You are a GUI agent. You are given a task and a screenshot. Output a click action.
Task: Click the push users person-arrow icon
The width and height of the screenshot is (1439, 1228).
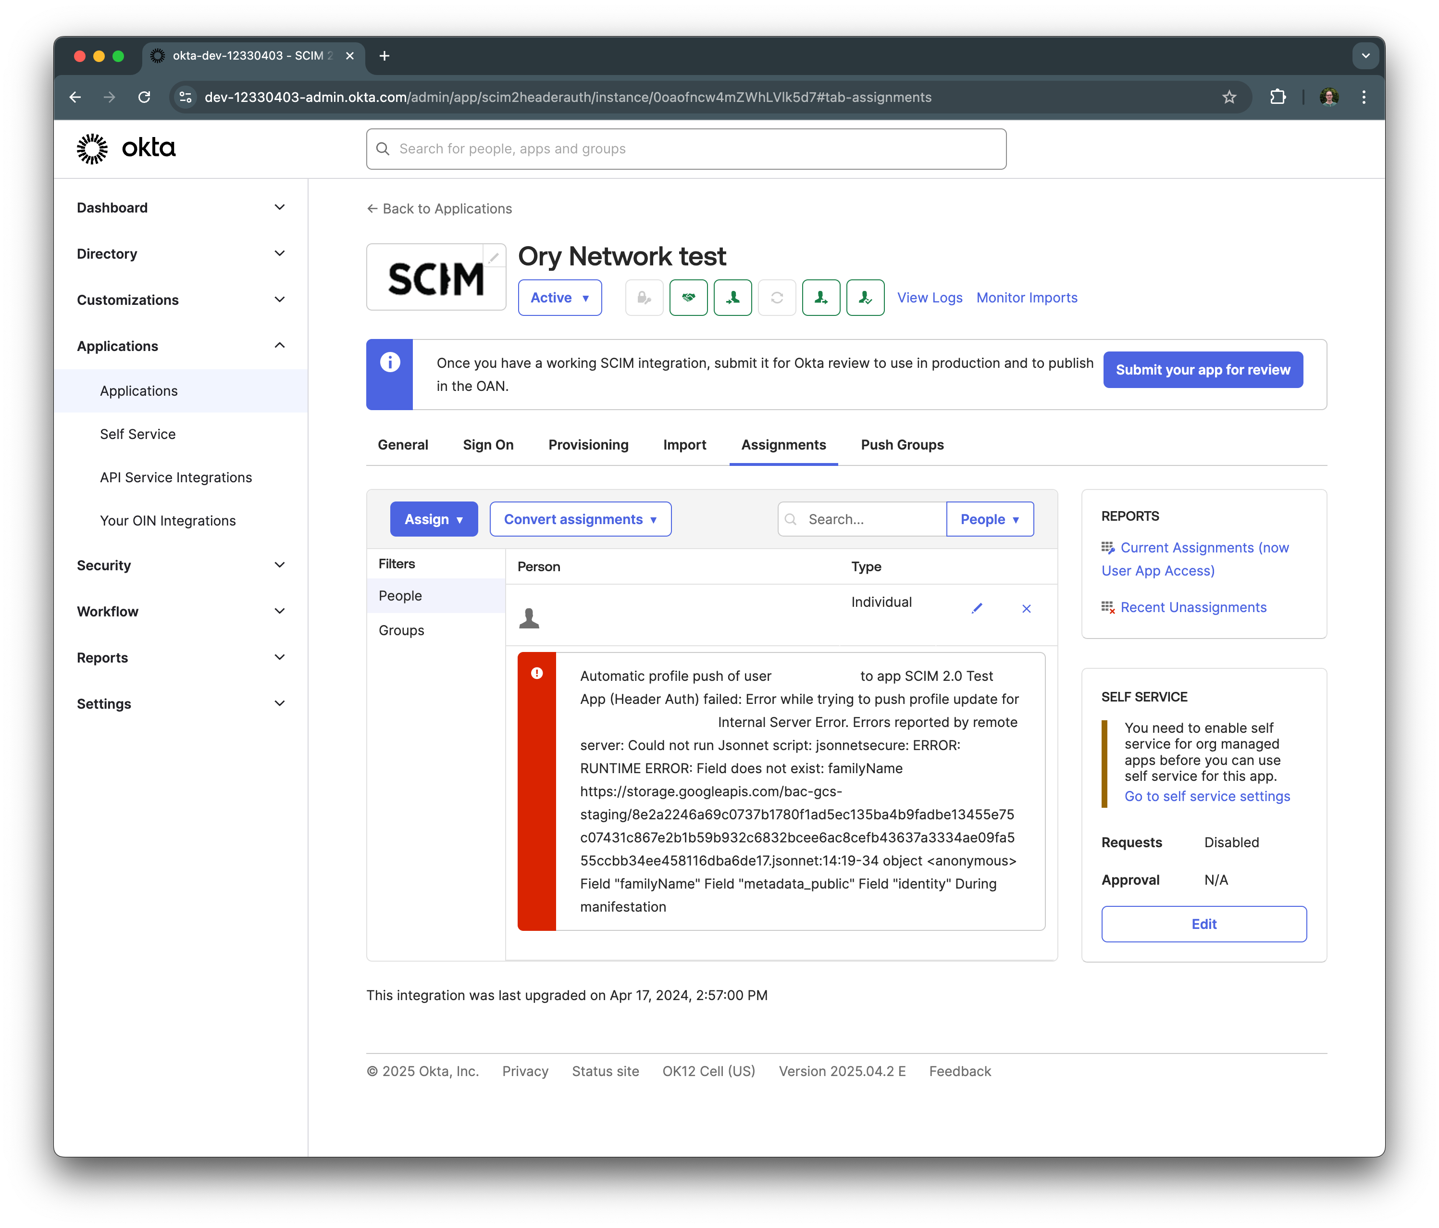click(820, 298)
